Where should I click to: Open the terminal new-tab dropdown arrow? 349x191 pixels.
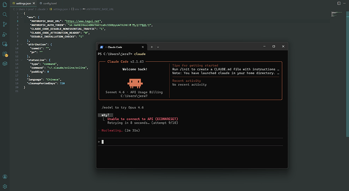point(158,47)
